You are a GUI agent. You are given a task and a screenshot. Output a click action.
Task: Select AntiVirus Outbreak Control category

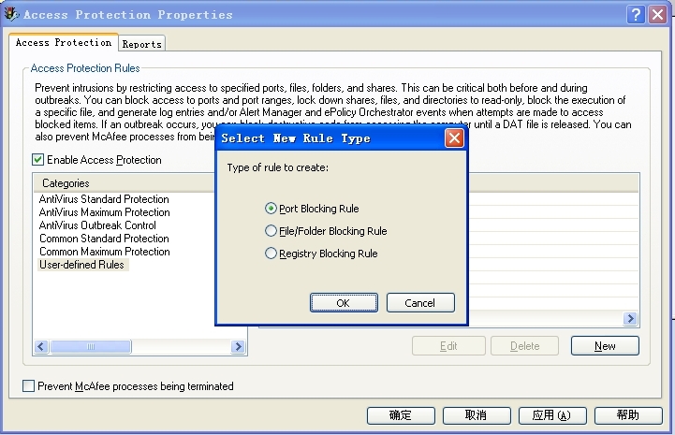(97, 225)
